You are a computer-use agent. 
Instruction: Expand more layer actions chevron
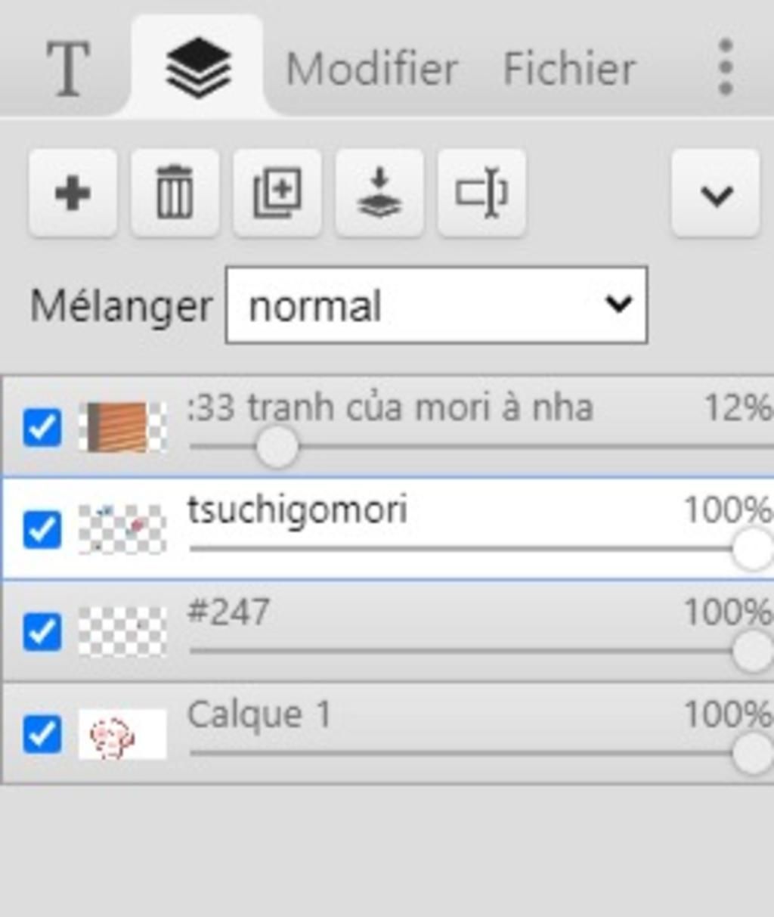point(716,194)
